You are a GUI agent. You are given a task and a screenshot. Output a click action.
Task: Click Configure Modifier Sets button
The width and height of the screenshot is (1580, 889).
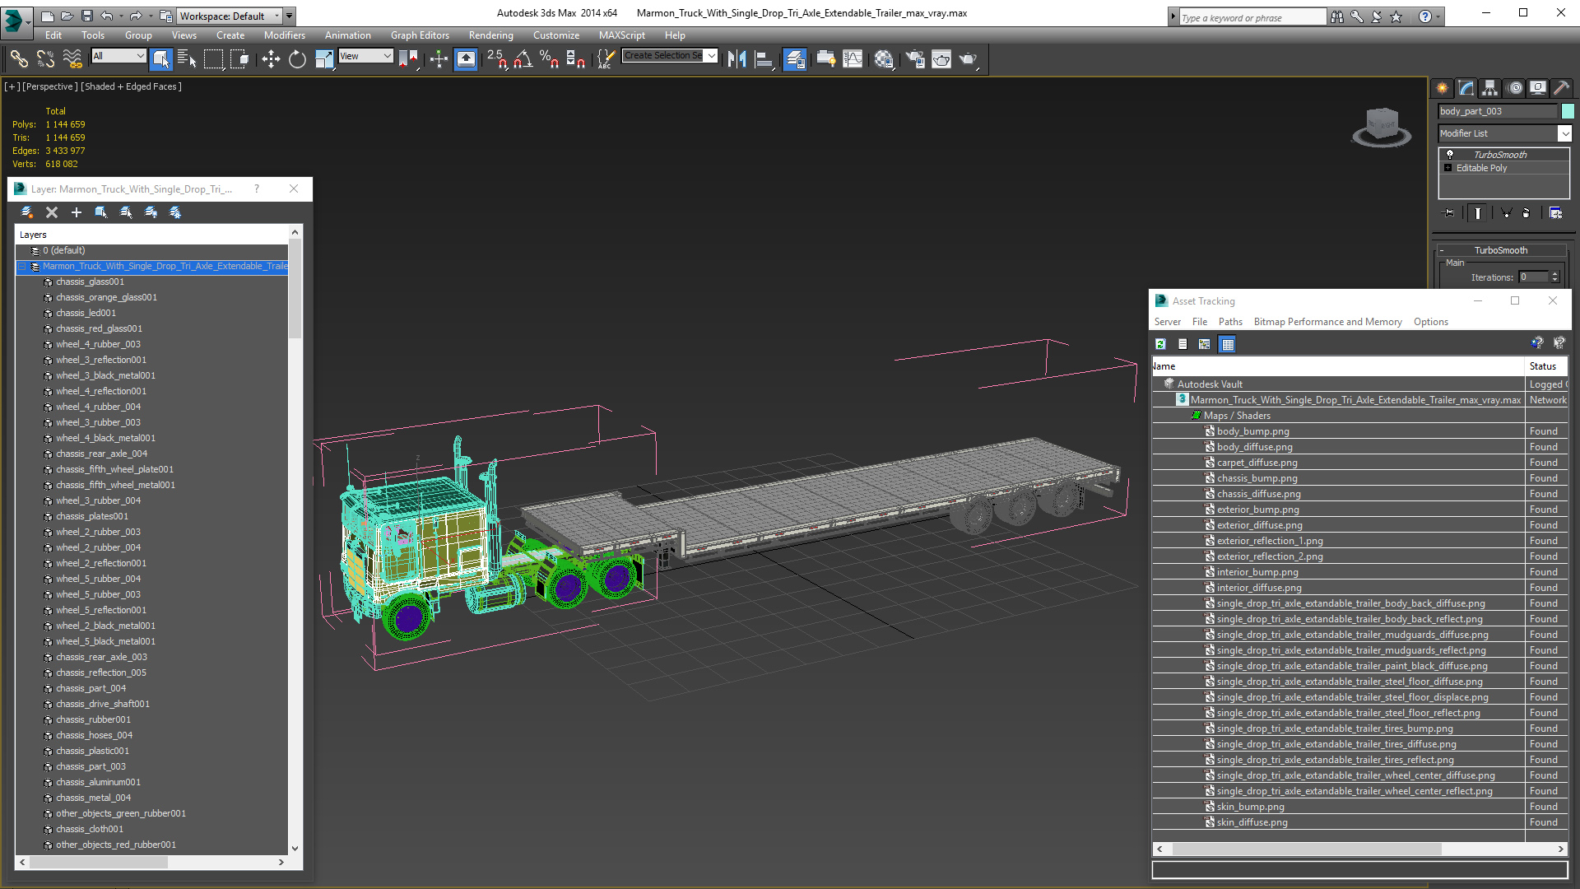1555,212
